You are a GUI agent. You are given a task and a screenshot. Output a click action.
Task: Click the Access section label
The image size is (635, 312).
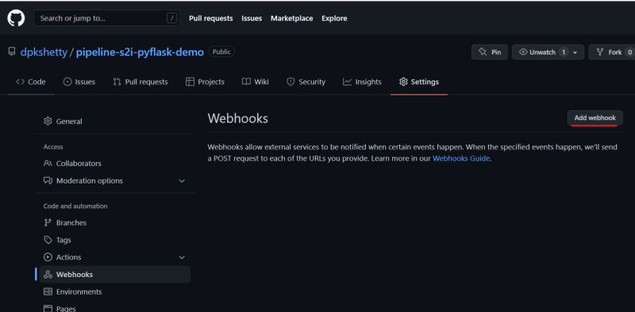tap(53, 147)
